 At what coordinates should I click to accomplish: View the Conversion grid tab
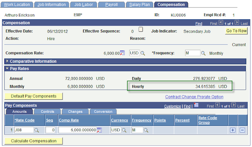(103, 112)
